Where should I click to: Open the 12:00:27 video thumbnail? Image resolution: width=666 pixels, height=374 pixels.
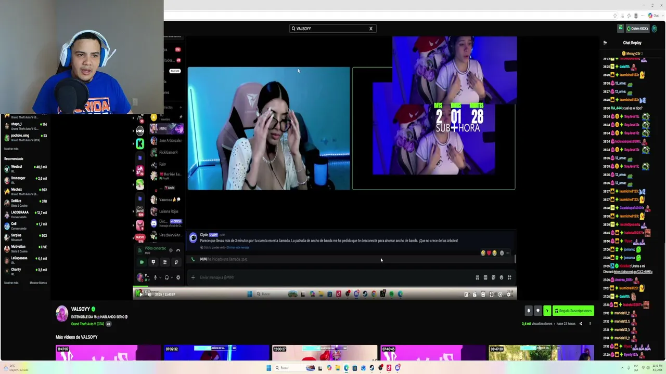point(325,353)
